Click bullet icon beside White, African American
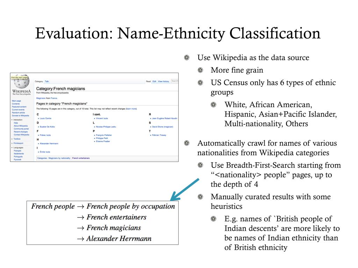Screen dimensions: 358x268 [214, 105]
